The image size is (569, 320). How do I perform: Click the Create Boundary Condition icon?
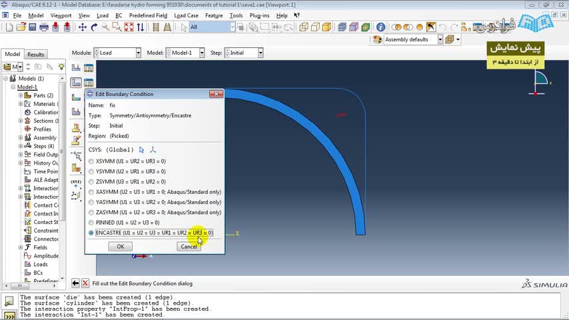click(76, 83)
